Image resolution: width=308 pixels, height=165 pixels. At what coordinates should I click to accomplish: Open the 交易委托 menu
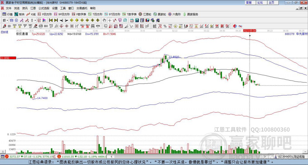[x=82, y=8]
